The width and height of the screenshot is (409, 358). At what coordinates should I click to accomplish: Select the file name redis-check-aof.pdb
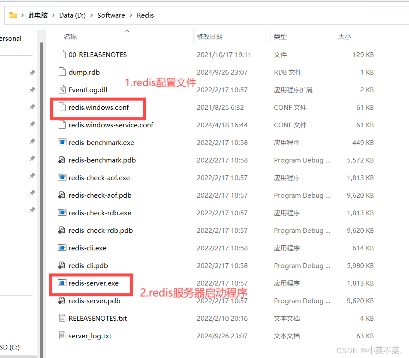[x=100, y=195]
